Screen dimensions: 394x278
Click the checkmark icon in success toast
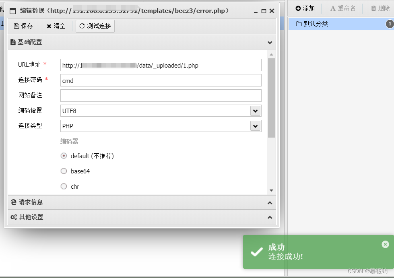point(256,252)
